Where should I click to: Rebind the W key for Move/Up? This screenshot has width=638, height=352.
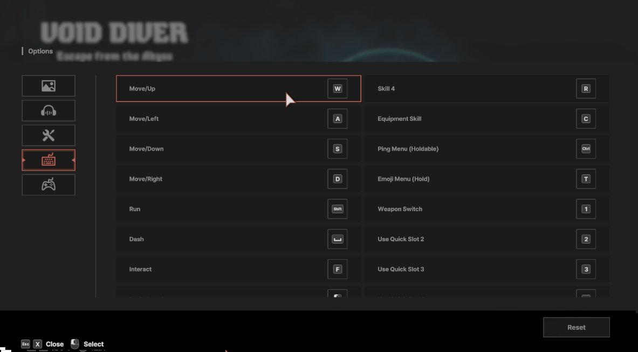pyautogui.click(x=337, y=89)
